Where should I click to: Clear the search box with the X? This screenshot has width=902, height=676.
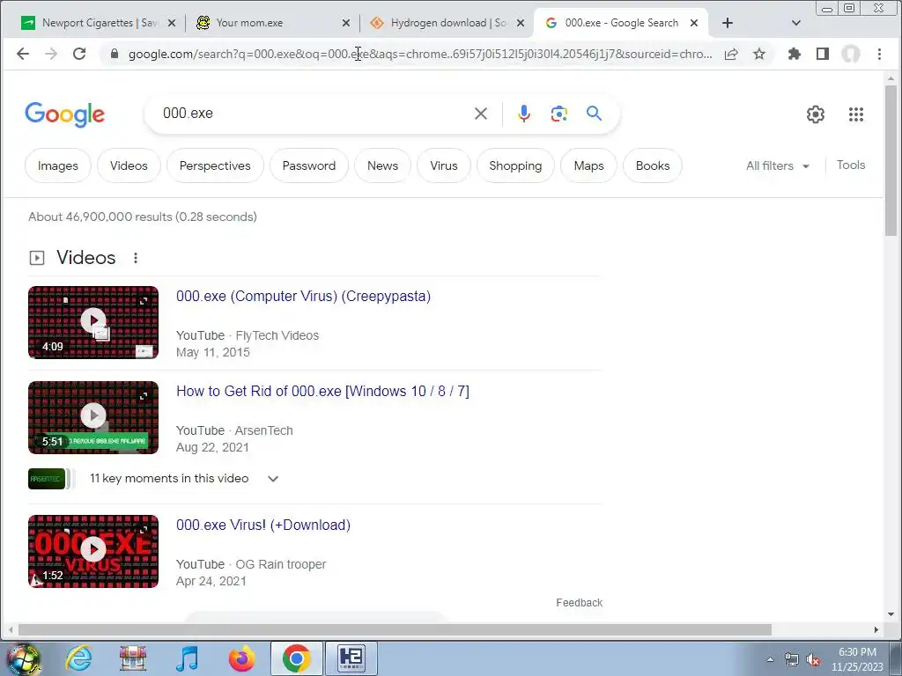click(x=481, y=114)
